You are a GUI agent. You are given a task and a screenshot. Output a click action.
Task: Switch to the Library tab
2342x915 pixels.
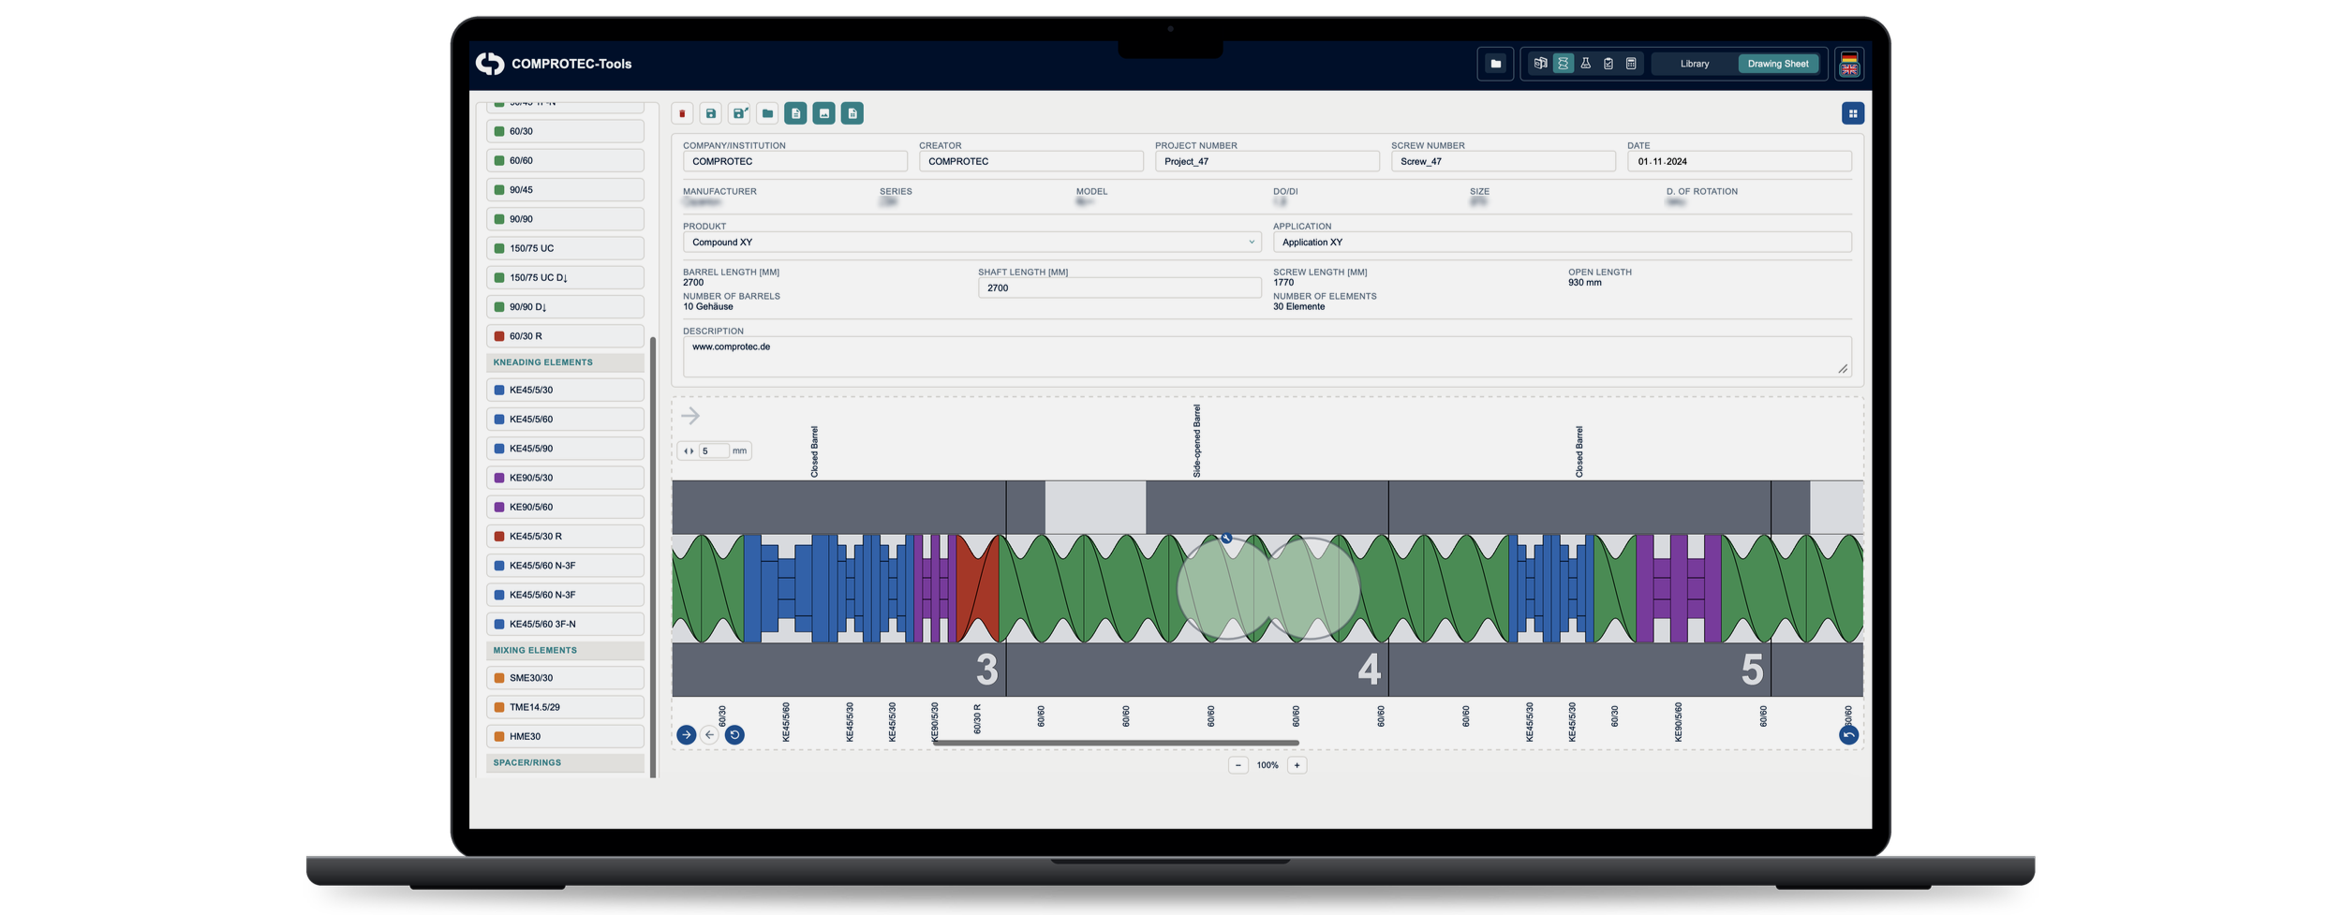click(1694, 64)
